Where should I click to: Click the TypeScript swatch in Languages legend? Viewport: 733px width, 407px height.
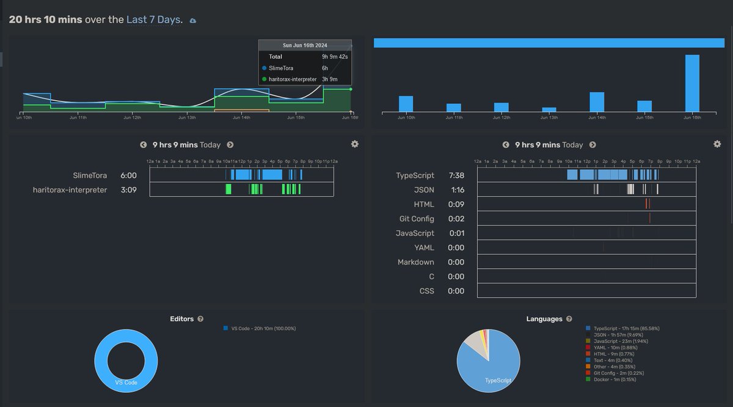[588, 329]
